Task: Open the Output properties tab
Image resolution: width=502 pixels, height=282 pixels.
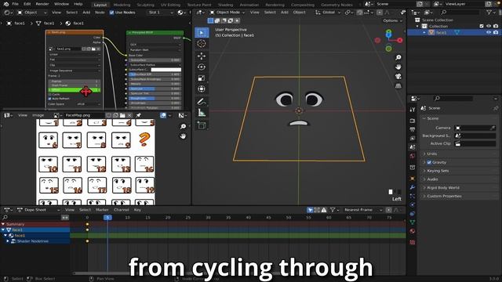Action: pos(413,129)
